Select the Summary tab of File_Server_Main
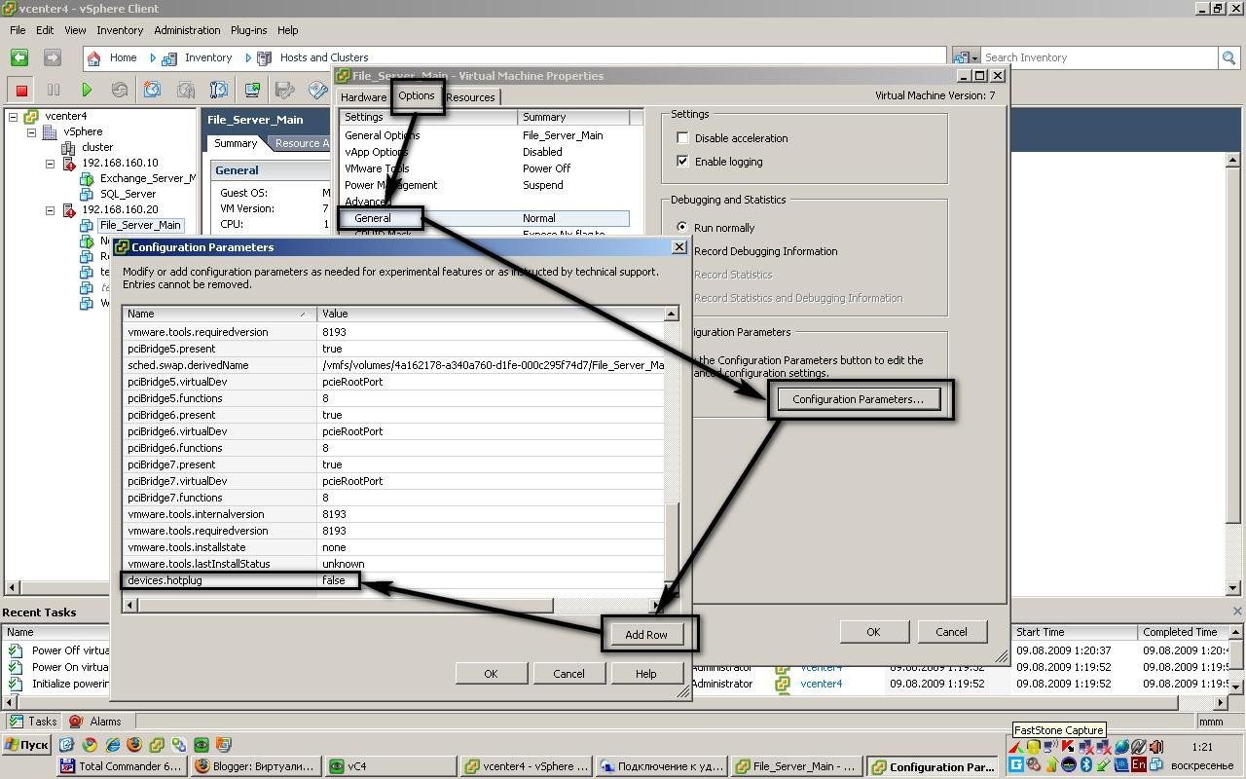 236,143
